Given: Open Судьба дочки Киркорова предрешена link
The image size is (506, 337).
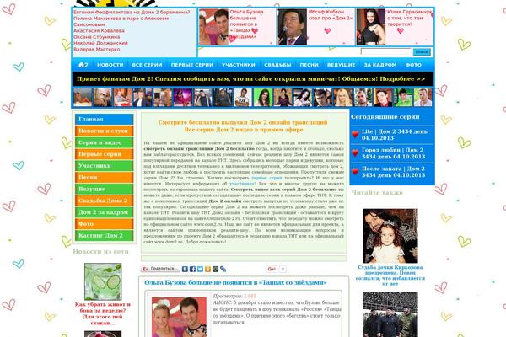Looking at the screenshot, I should coord(390,275).
